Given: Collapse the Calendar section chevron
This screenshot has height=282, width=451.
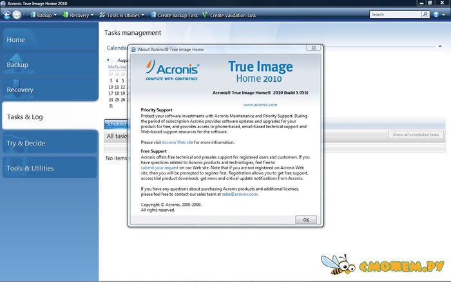Looking at the screenshot, I should [440, 46].
